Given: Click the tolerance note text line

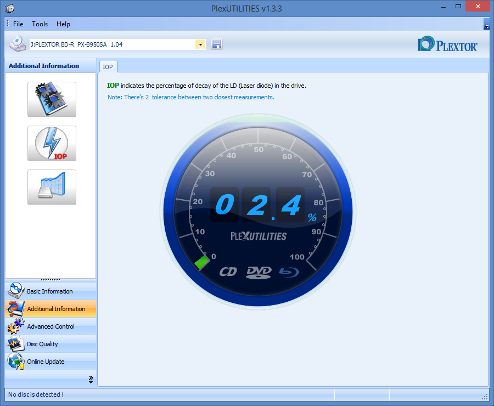Looking at the screenshot, I should 191,97.
